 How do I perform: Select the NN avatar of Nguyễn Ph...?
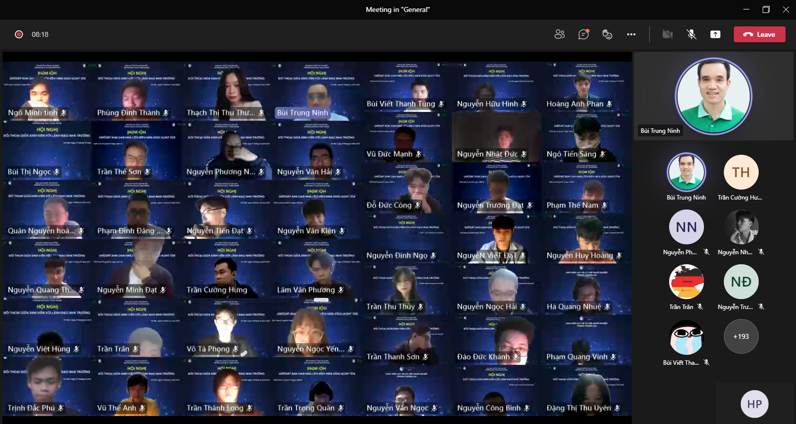click(686, 227)
